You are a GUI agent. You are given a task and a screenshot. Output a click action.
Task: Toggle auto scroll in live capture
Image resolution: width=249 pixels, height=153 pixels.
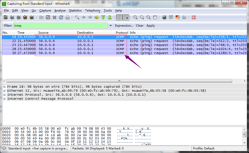click(126, 17)
